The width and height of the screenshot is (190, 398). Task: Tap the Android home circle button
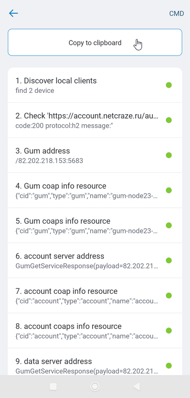pyautogui.click(x=95, y=387)
